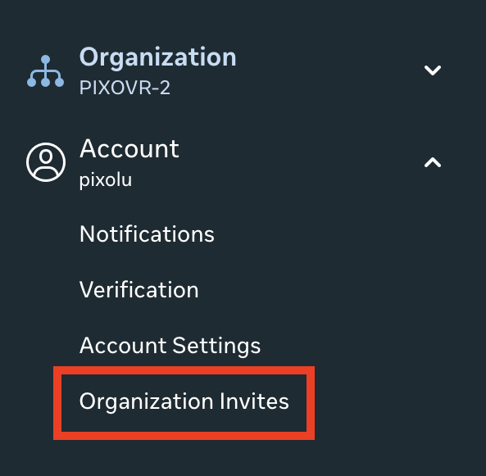This screenshot has width=486, height=476.
Task: Click the circular profile icon beside pixolu
Action: click(x=46, y=162)
